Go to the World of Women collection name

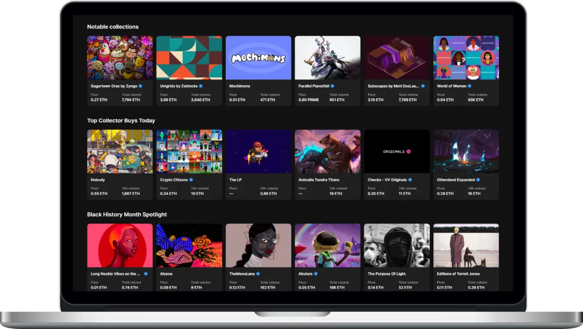click(451, 86)
